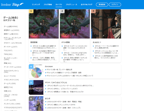Open rank 1 blog thumbnail image
144x111 pixels.
(x=44, y=24)
